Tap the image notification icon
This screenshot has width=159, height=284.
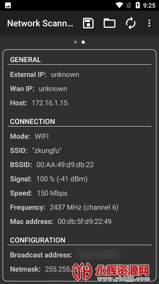click(8, 5)
